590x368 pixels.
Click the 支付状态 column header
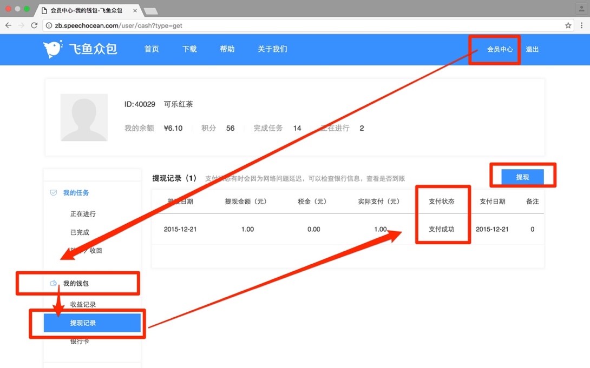[441, 202]
